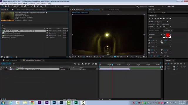This screenshot has width=188, height=105.
Task: Delete selected project item with trash icon
Action: pos(16,57)
